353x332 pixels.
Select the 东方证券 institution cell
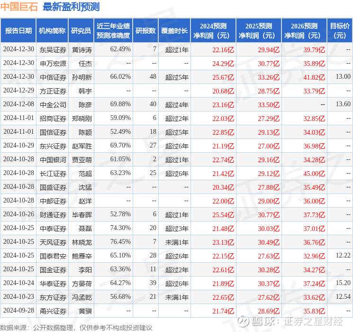tap(53, 297)
